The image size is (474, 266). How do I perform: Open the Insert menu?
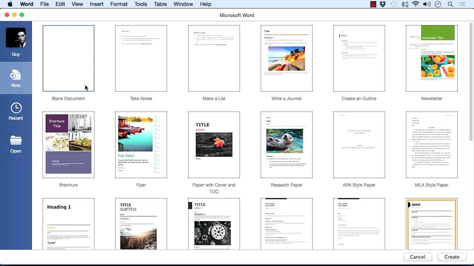coord(97,4)
